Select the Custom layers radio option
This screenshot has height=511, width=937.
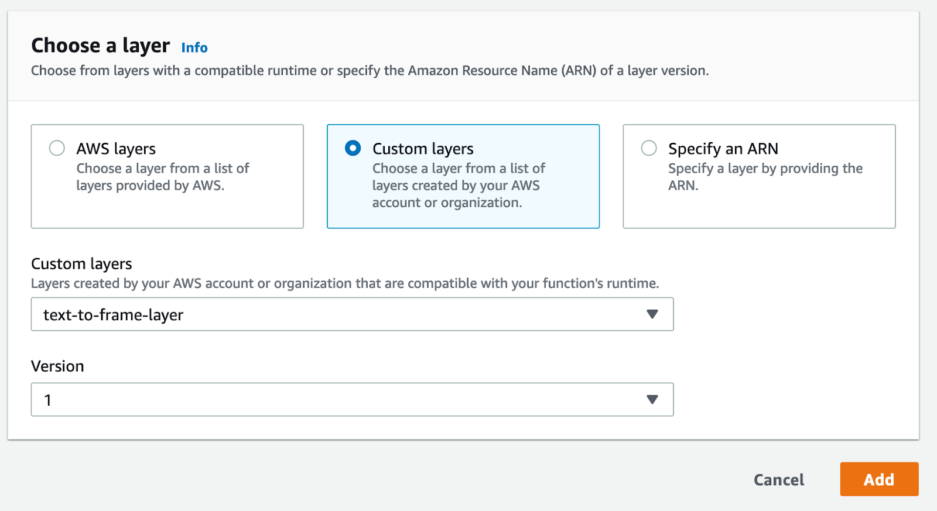353,148
